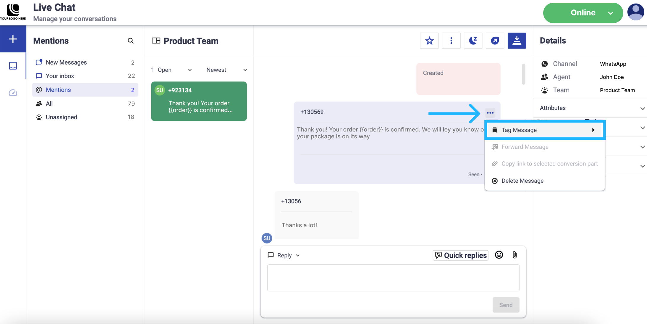
Task: Choose Delete Message in the context menu
Action: click(522, 181)
